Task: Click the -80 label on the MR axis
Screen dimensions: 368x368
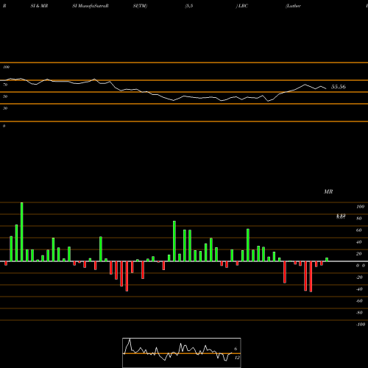Action: [359, 313]
